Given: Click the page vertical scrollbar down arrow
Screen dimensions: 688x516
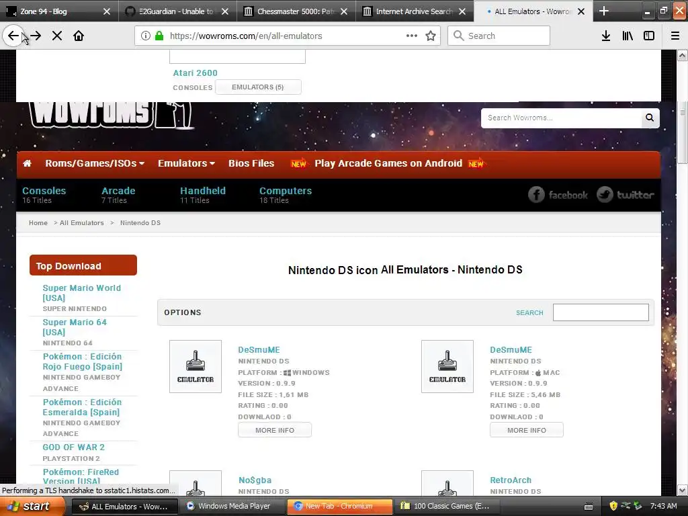Looking at the screenshot, I should pos(683,490).
